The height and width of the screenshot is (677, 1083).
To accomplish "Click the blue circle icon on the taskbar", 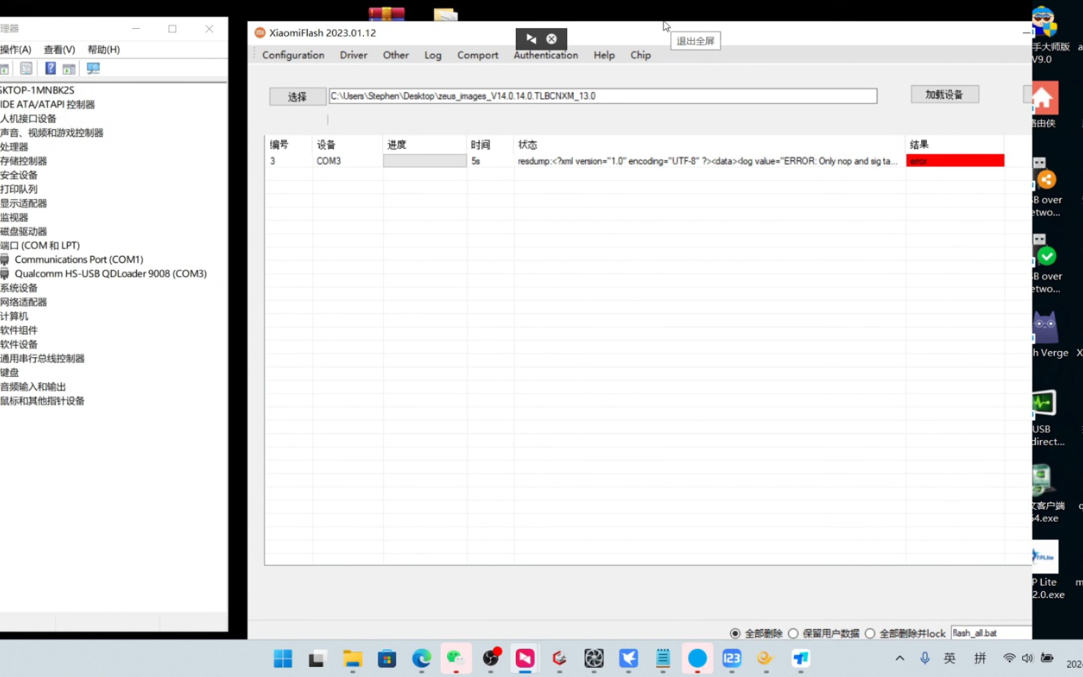I will coord(697,658).
